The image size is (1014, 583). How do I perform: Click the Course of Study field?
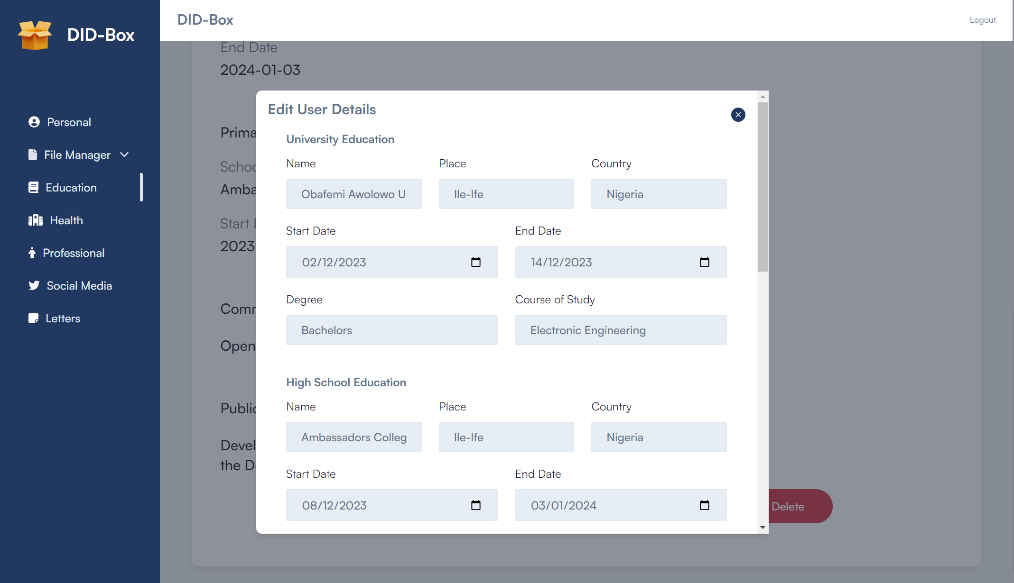pos(621,330)
